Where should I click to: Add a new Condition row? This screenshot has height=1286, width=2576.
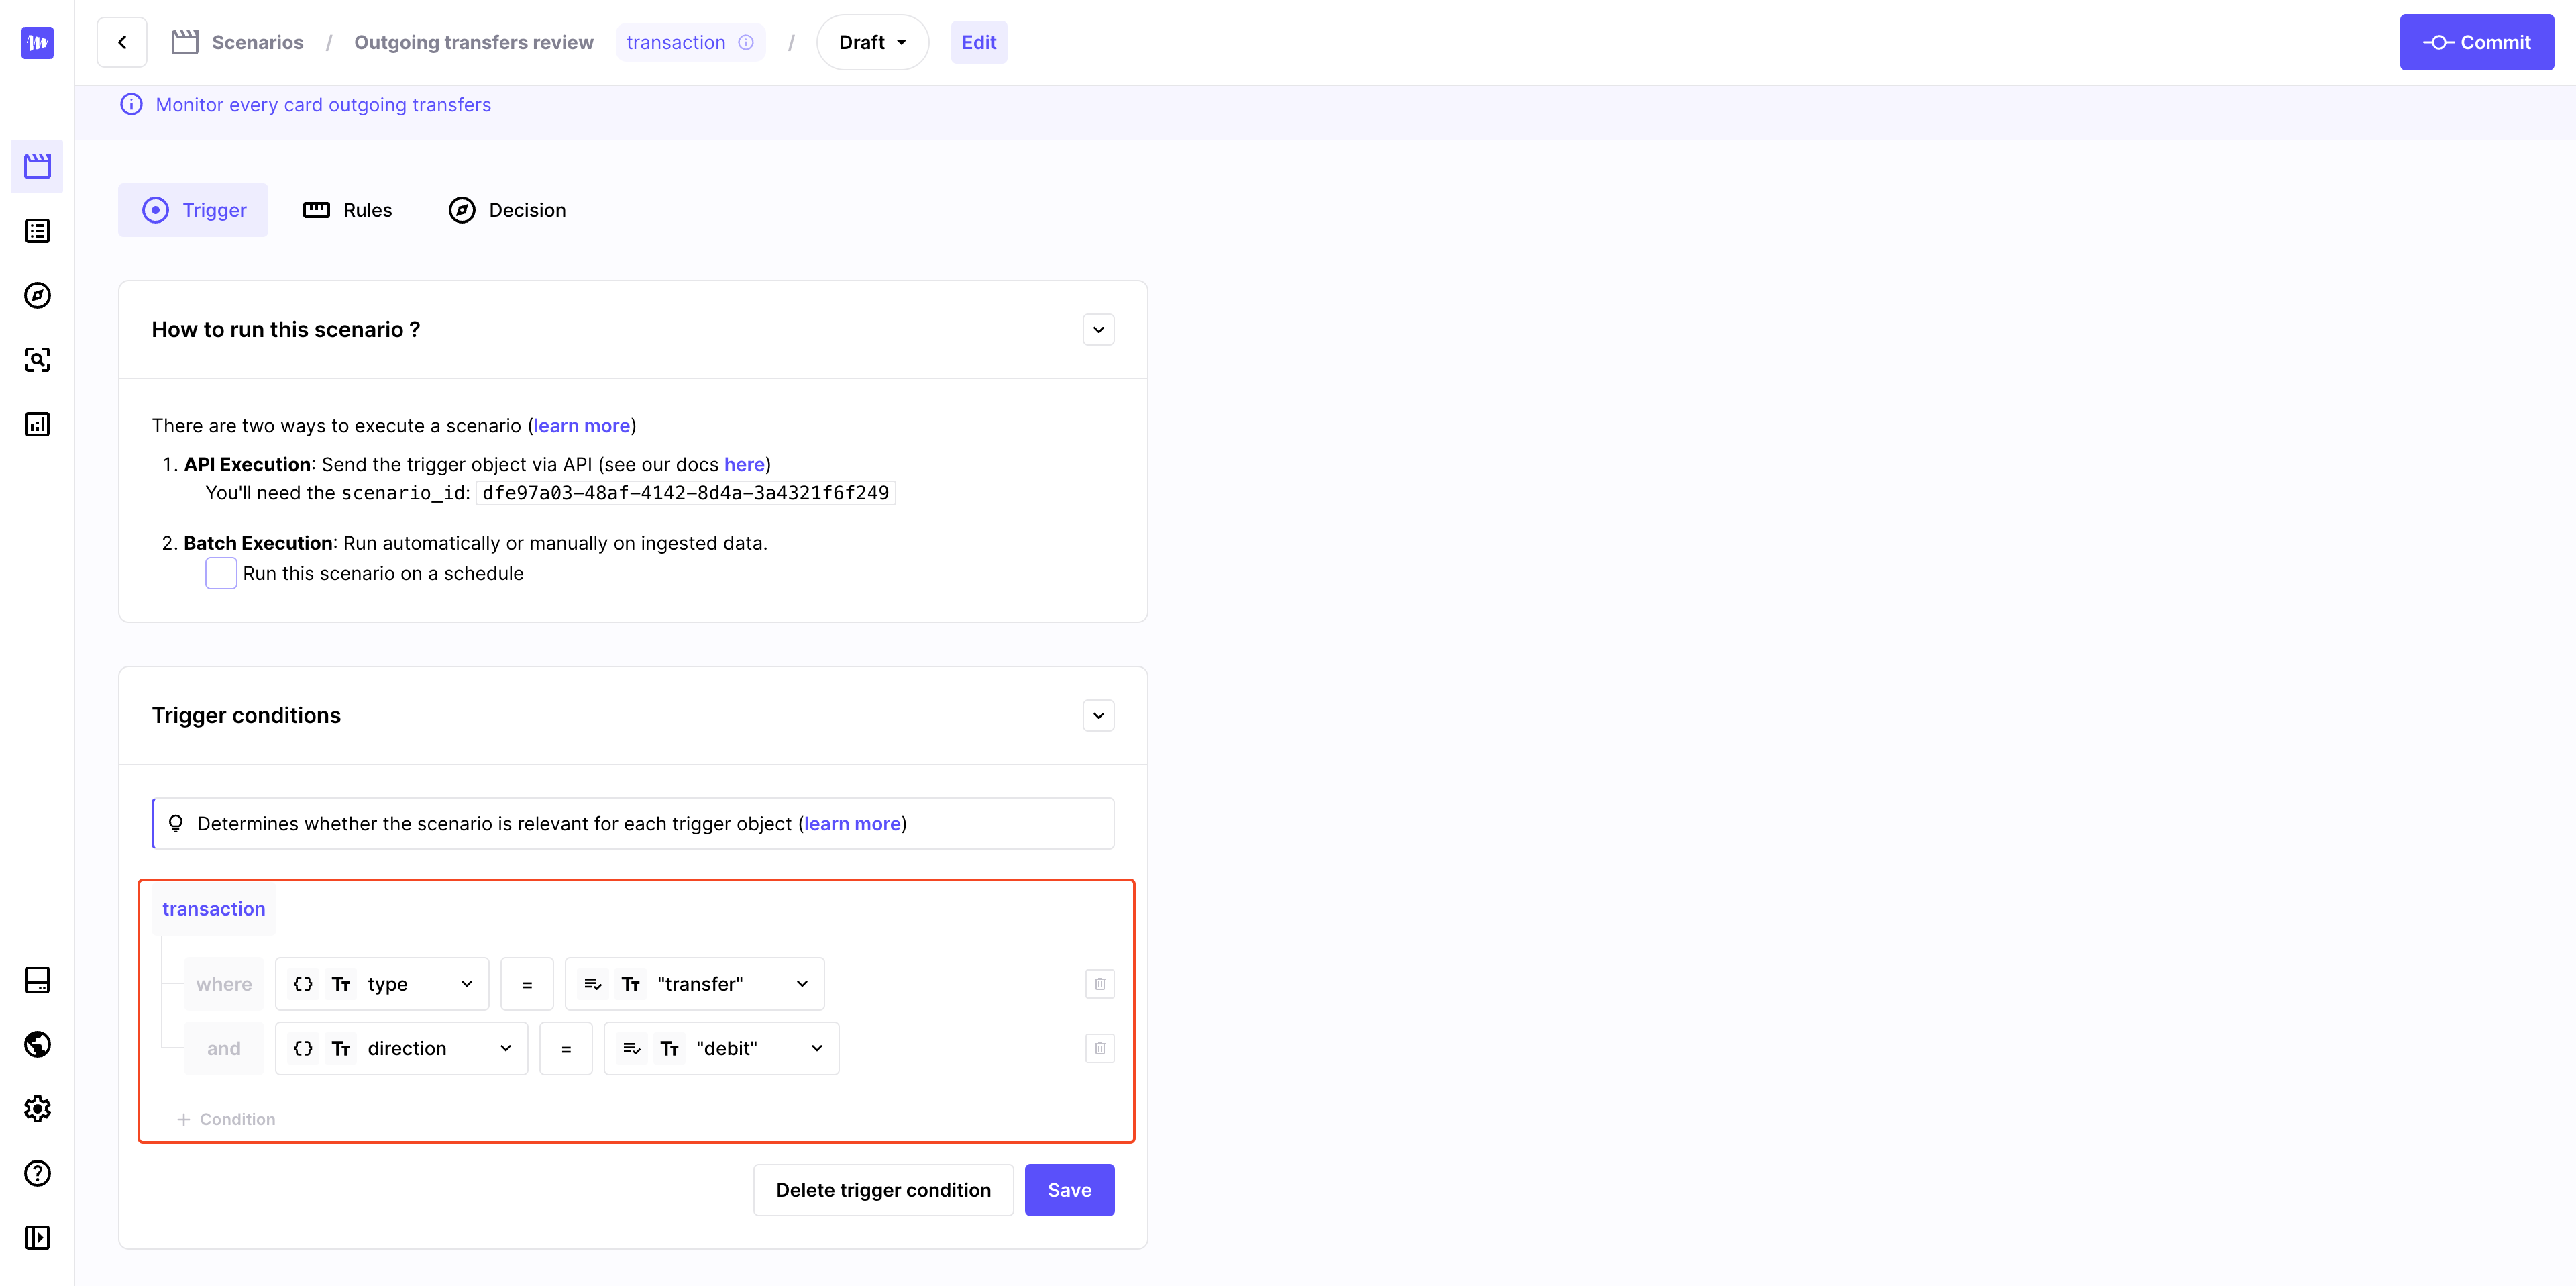click(226, 1119)
